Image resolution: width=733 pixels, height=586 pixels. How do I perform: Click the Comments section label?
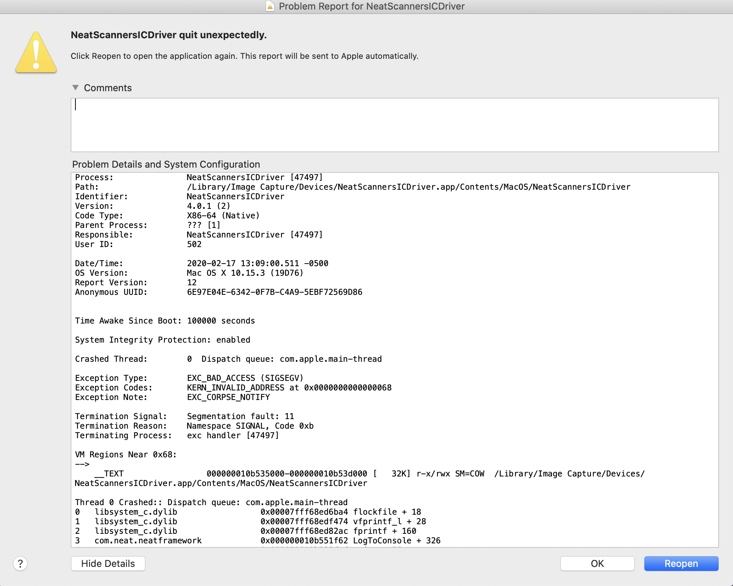click(107, 88)
